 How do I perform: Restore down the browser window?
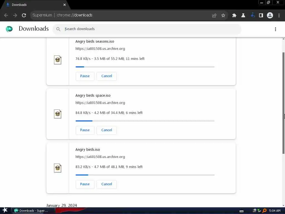268,3
